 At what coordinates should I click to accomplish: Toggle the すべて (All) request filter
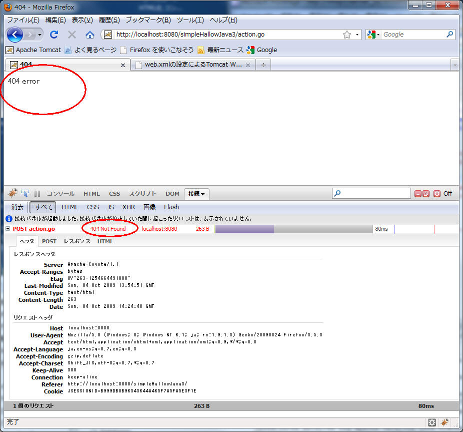[x=42, y=207]
